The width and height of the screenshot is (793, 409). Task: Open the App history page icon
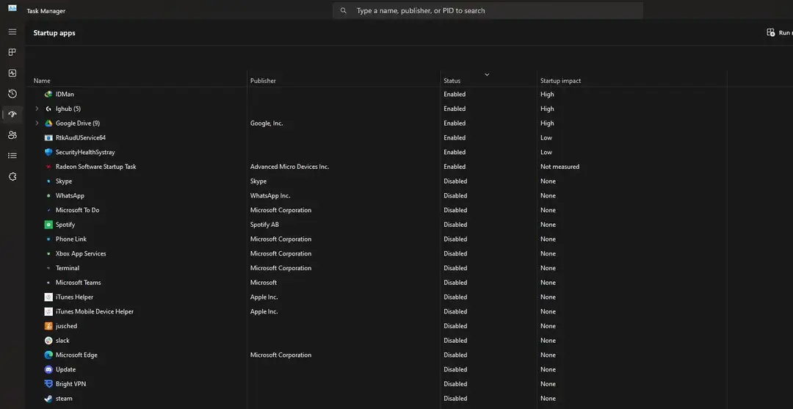[12, 93]
